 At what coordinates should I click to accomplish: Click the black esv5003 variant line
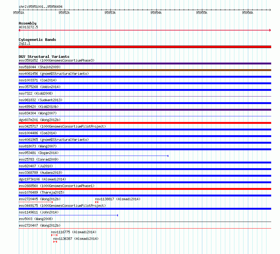pos(145,222)
